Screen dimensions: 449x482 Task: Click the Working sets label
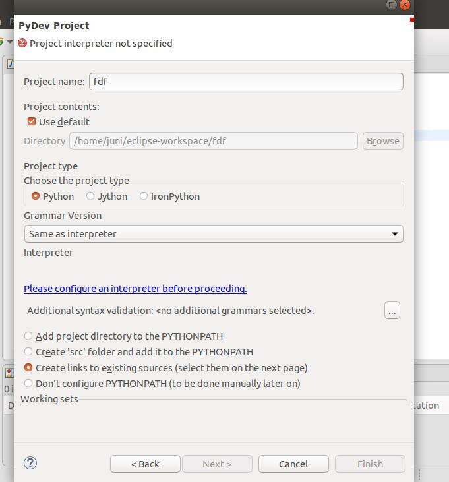pos(49,399)
